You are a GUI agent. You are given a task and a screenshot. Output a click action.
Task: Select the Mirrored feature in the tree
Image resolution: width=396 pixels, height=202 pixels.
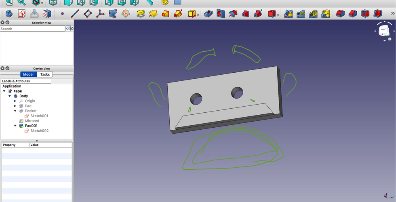point(32,121)
